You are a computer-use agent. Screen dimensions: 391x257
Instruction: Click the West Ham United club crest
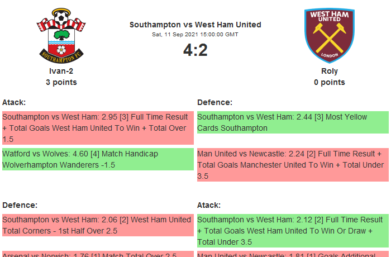click(x=329, y=35)
